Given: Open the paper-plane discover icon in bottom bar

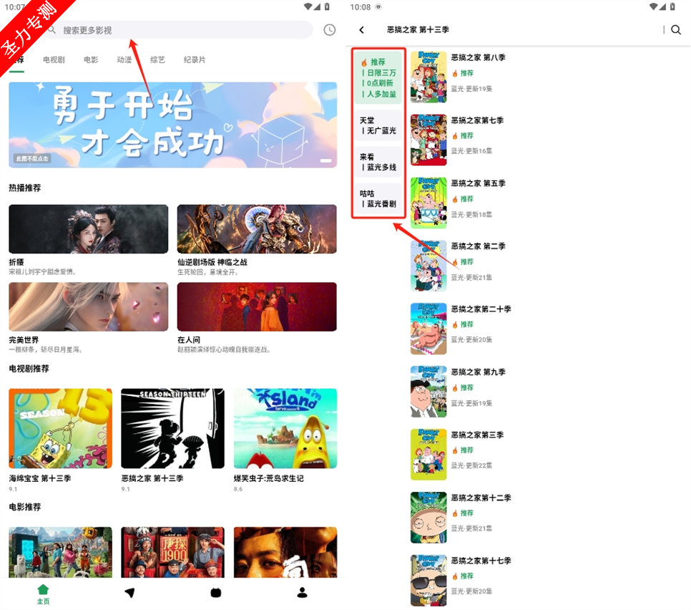Looking at the screenshot, I should 129,592.
